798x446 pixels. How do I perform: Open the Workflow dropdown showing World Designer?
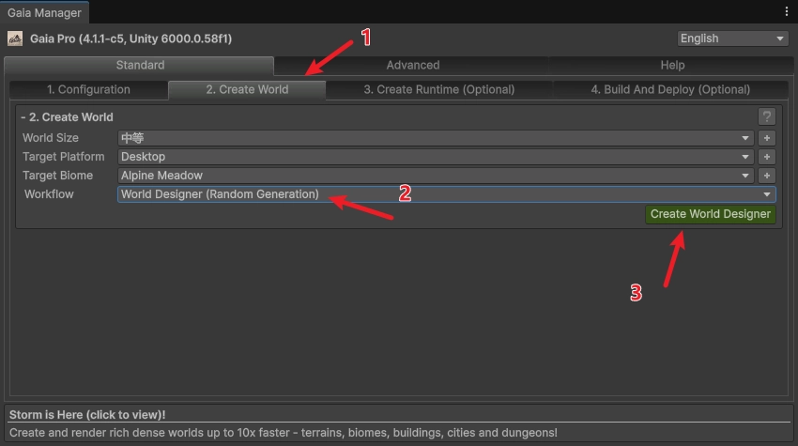446,194
